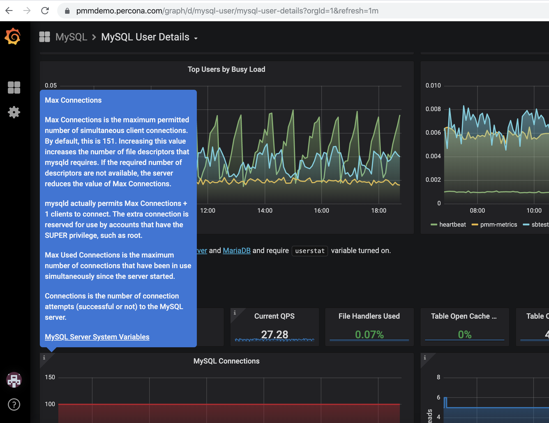Viewport: 549px width, 423px height.
Task: Click the userstat variable code label
Action: click(310, 251)
